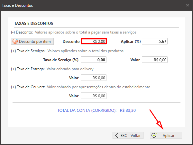Click the (+) Taxa de Entrega: label

point(28,69)
